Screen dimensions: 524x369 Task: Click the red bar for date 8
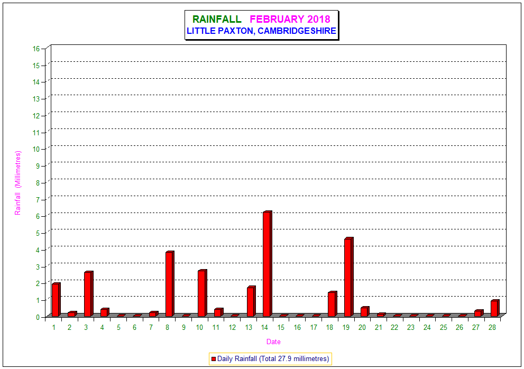click(x=170, y=284)
